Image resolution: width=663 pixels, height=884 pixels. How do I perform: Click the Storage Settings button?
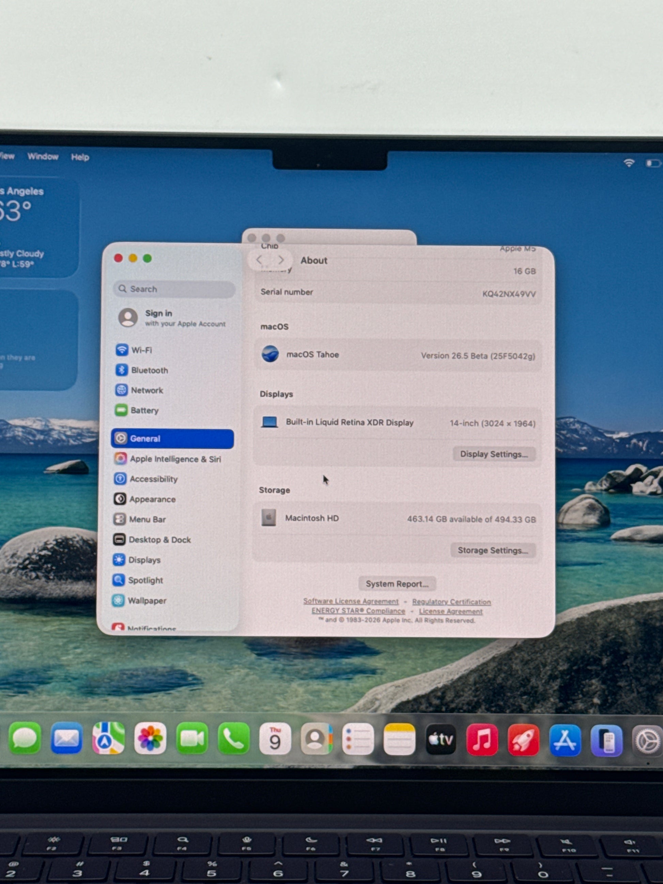coord(492,550)
